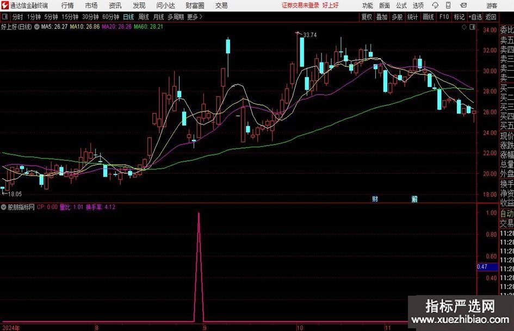This screenshot has width=514, height=331.
Task: Switch to the 15分钟 period tab
Action: [70, 17]
